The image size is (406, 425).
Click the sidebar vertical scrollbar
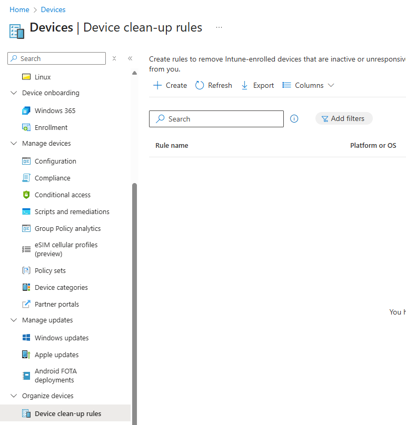point(134,303)
